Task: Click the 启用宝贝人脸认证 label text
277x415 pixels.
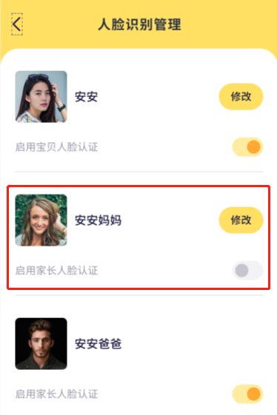Action: 56,147
